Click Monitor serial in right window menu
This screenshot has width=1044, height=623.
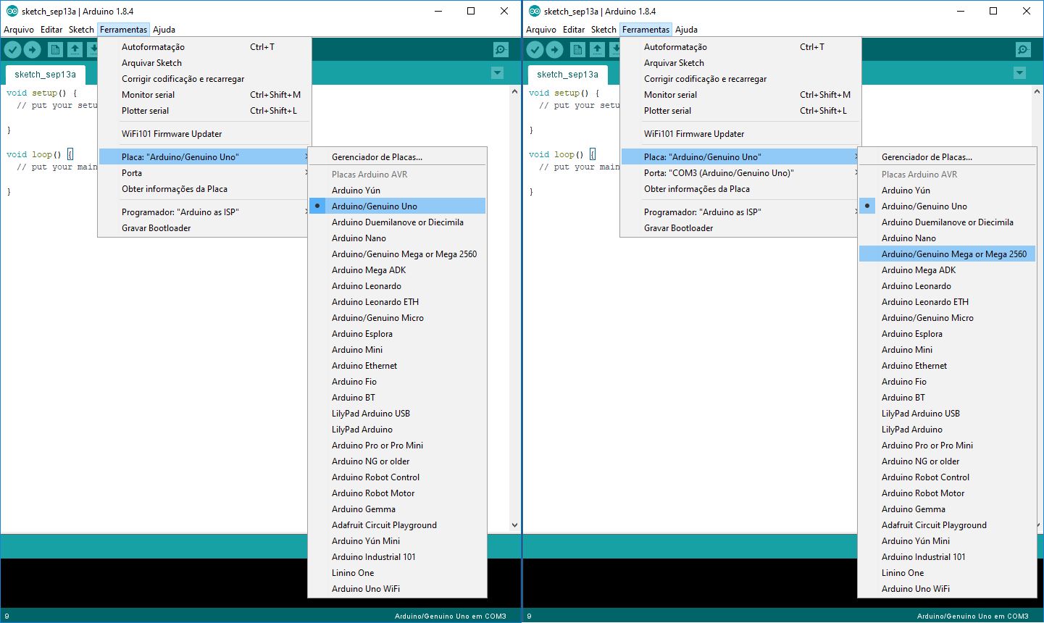click(x=740, y=95)
